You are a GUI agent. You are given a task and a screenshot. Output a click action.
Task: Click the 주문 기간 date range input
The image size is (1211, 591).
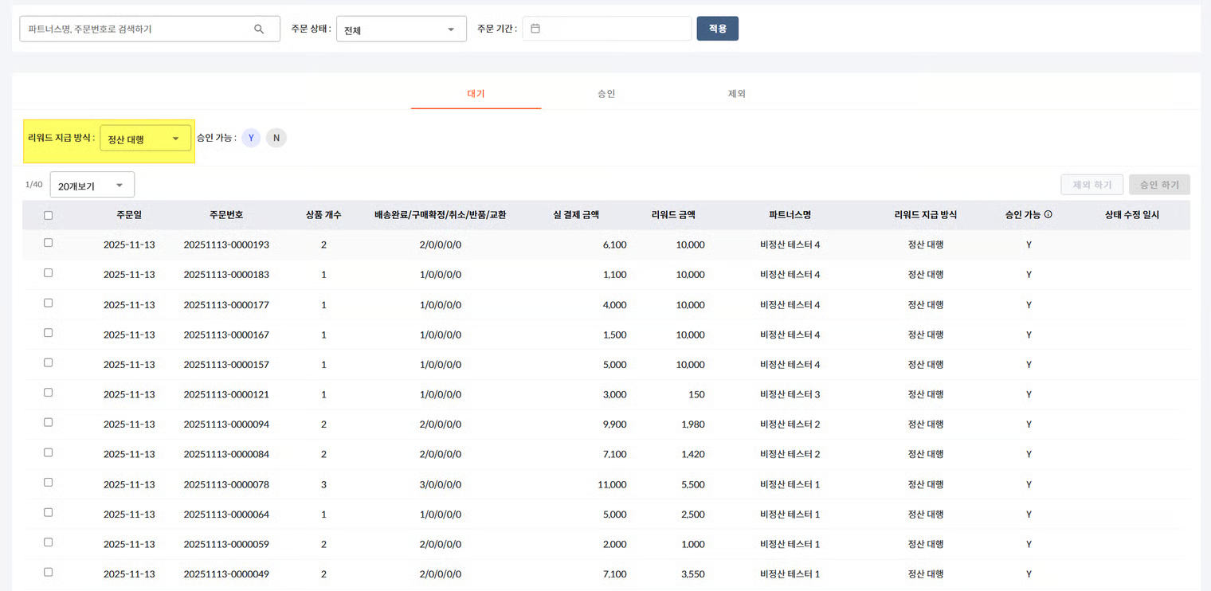(x=607, y=29)
